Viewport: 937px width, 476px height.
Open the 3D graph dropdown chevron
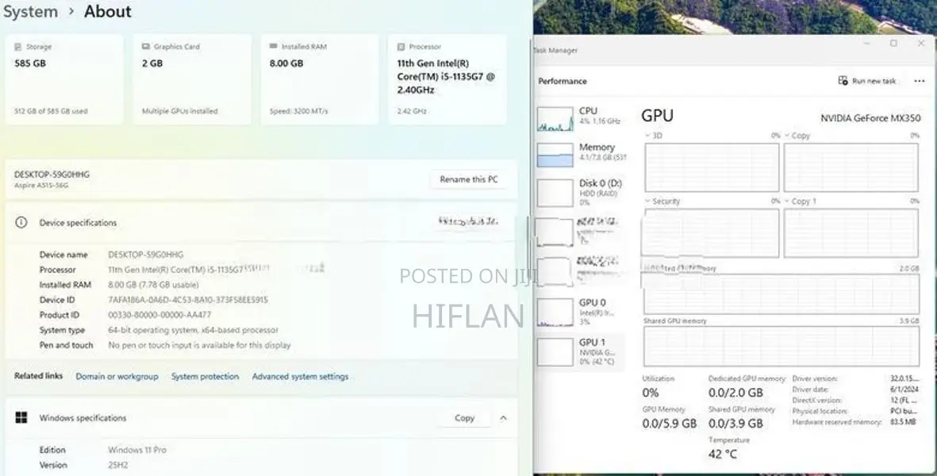click(647, 136)
